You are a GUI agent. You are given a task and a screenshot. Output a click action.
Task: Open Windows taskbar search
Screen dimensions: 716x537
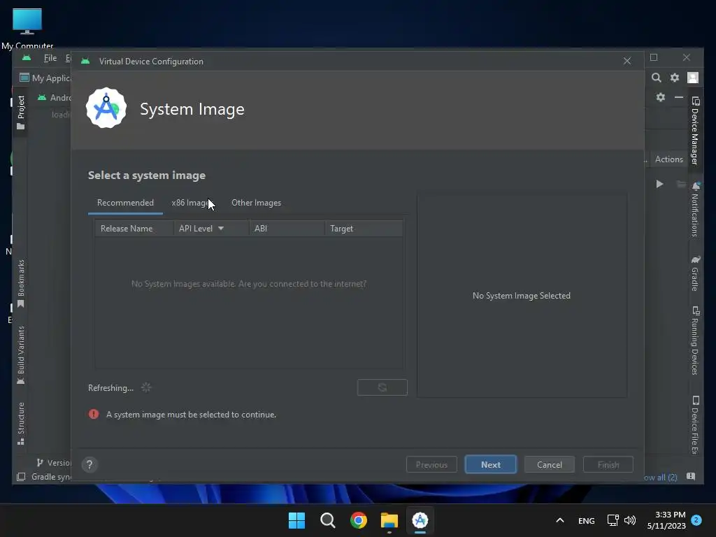[x=328, y=520]
